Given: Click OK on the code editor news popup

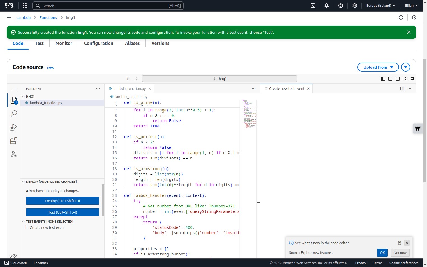Looking at the screenshot, I should [382, 252].
